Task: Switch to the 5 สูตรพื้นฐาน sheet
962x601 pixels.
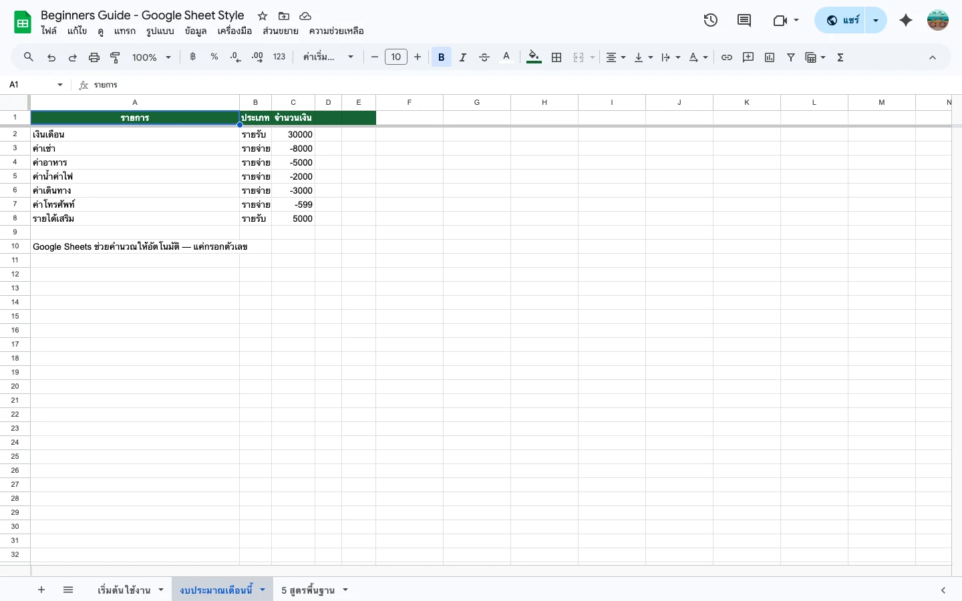Action: 308,590
